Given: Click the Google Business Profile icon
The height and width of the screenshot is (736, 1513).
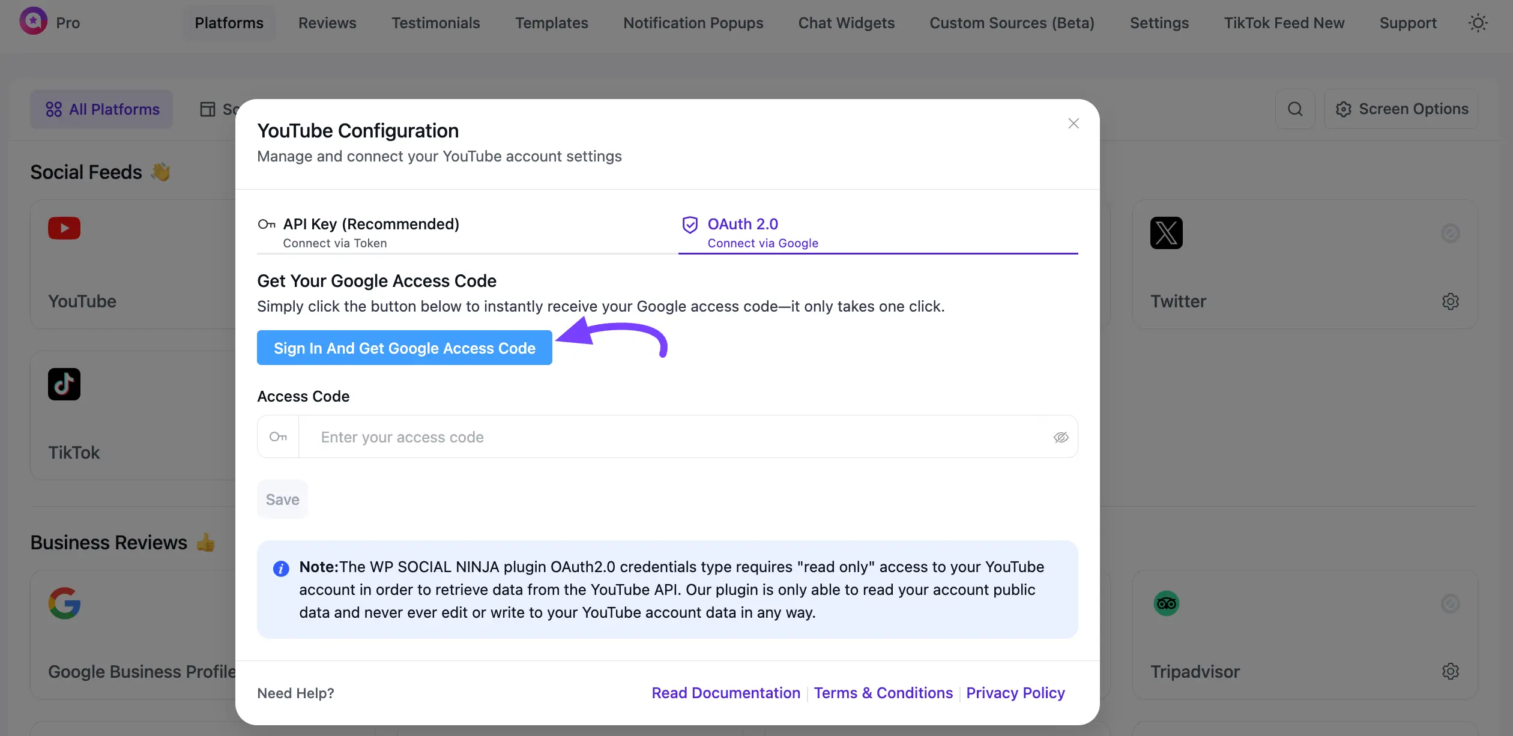Looking at the screenshot, I should click(x=64, y=603).
